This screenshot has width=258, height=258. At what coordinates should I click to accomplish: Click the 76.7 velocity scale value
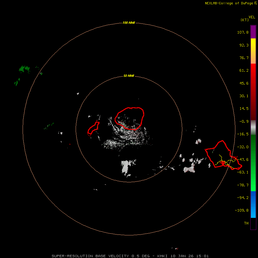tap(244, 58)
